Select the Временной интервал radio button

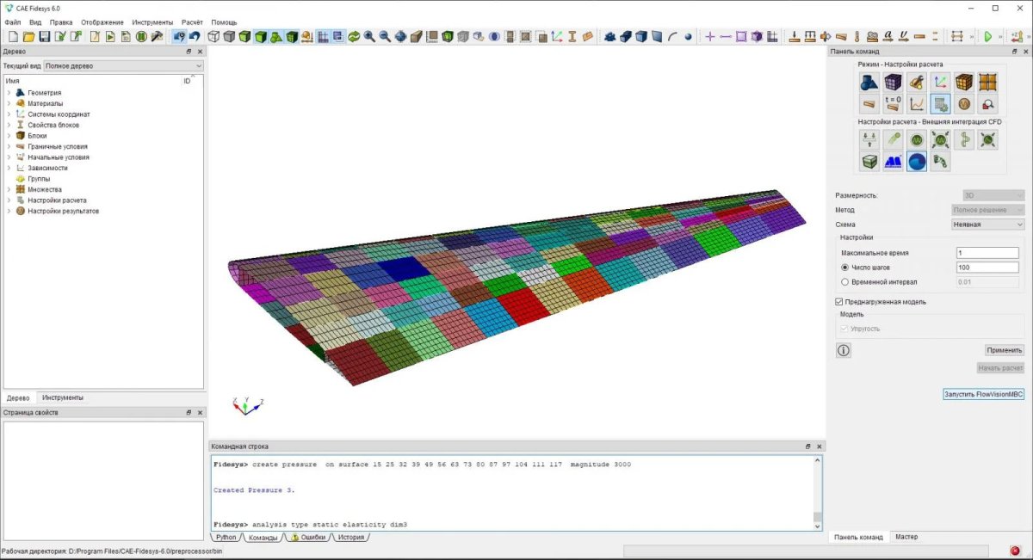click(844, 281)
